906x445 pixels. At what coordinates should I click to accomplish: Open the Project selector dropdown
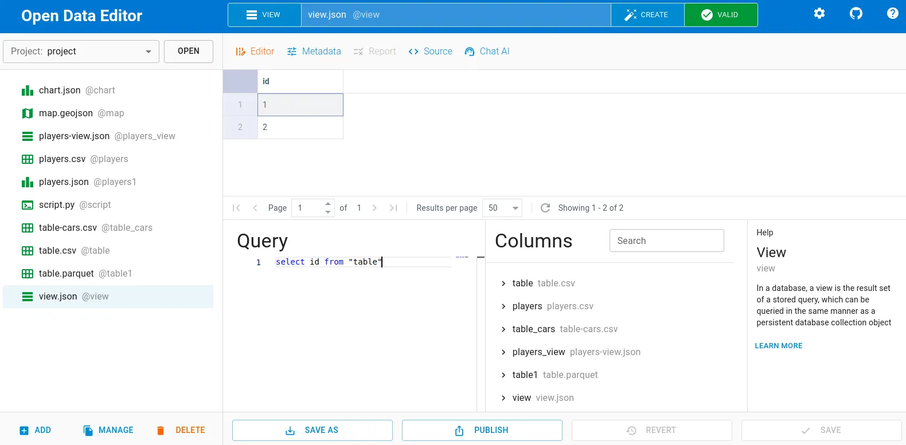point(81,52)
